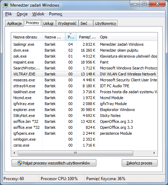The height and width of the screenshot is (185, 168).
Task: Select the soffice.bin *32 process
Action: click(x=84, y=121)
